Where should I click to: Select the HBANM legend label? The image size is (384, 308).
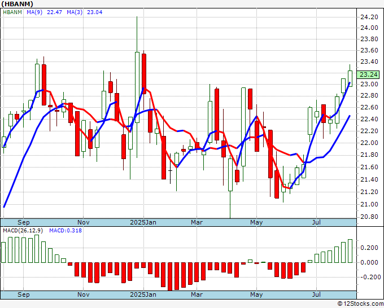[12, 12]
